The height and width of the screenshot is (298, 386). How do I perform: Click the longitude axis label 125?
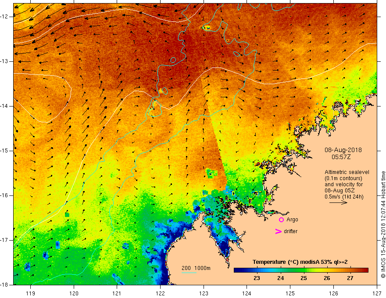click(290, 293)
